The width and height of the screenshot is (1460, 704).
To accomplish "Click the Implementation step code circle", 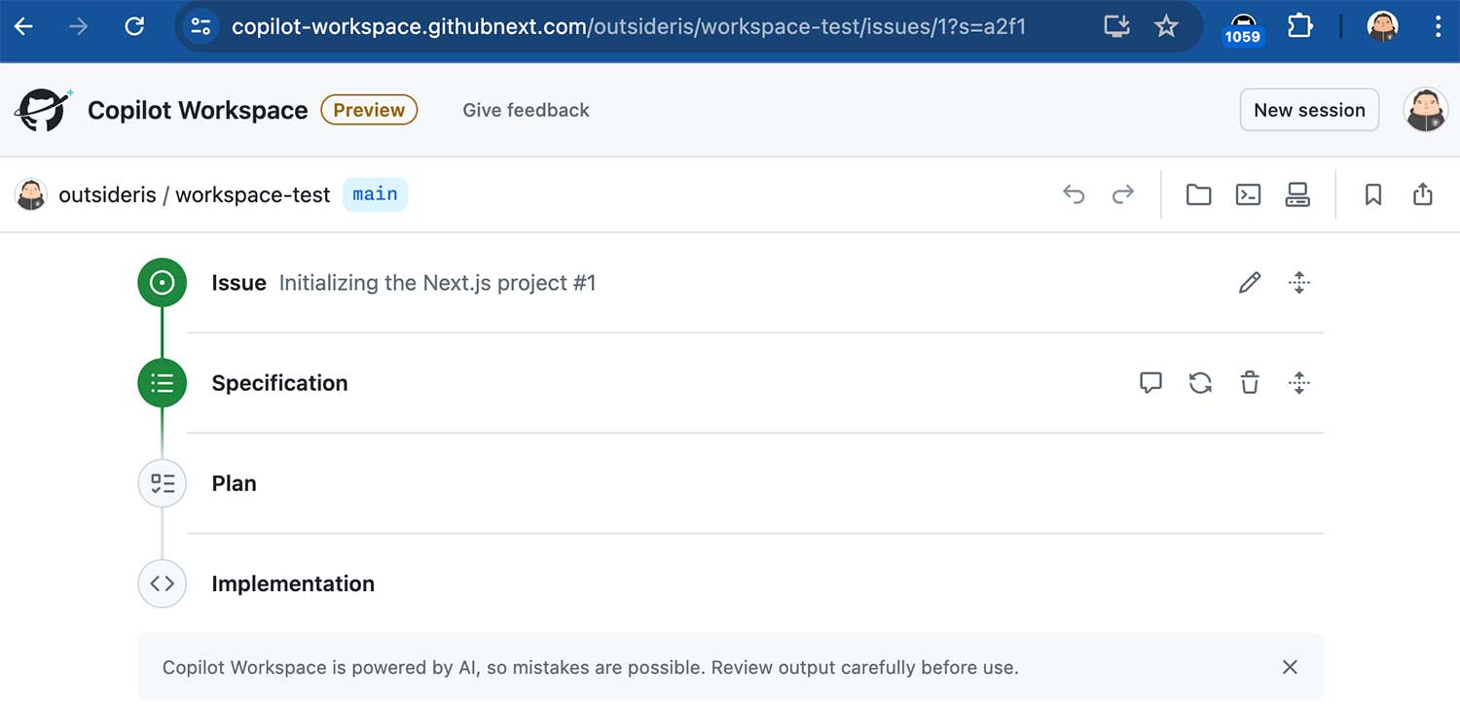I will (x=163, y=583).
